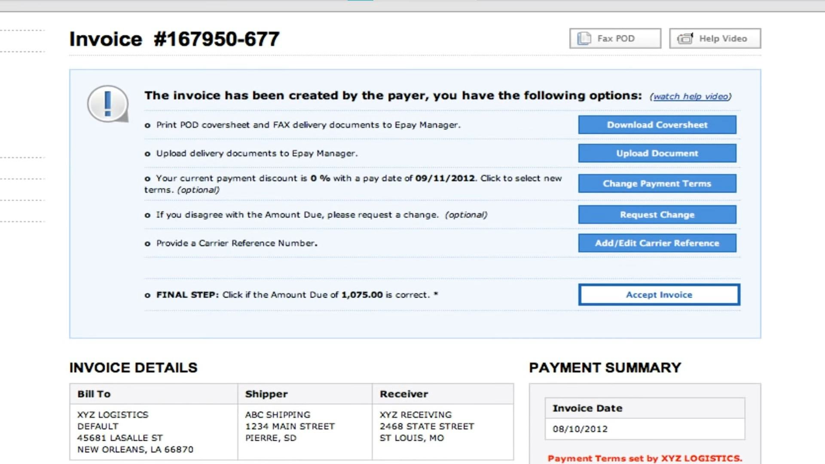Click the red Payment Terms set by notice

(x=645, y=458)
